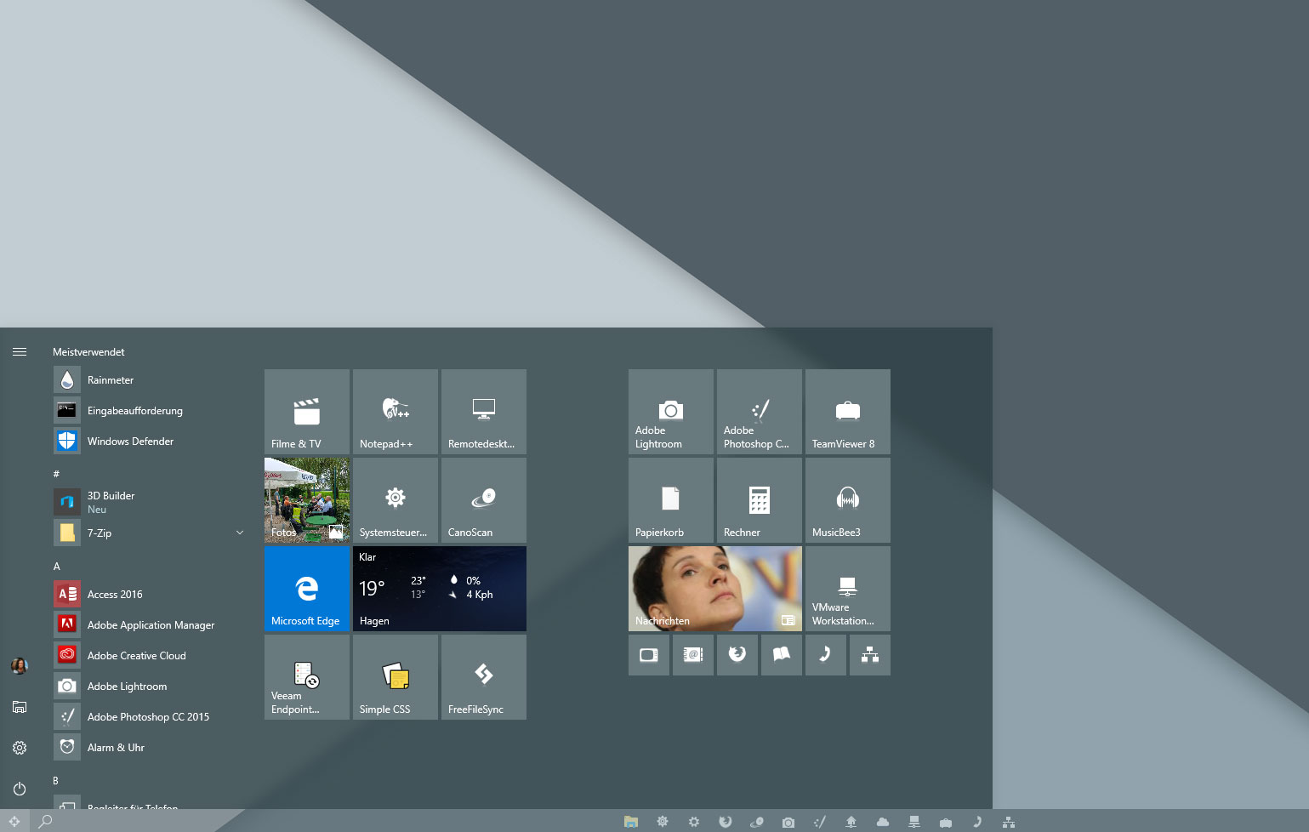Click the letter B section header
This screenshot has height=832, width=1309.
[56, 781]
